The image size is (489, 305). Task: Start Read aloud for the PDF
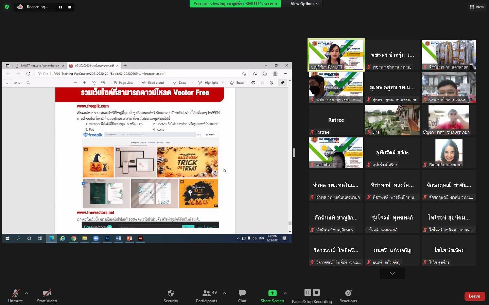[x=153, y=83]
